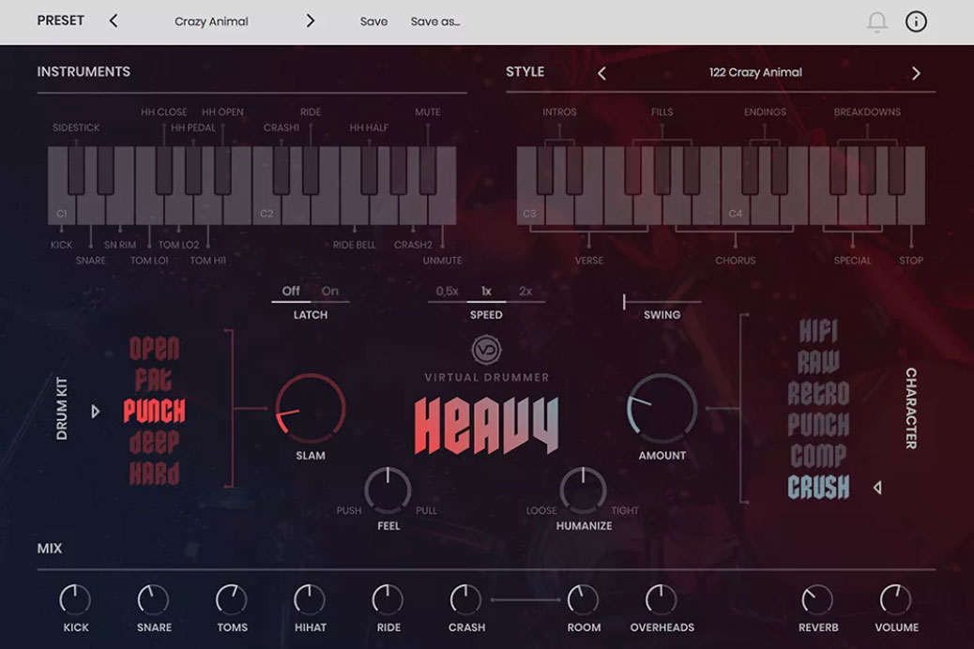
Task: Go to previous preset with left arrow
Action: pyautogui.click(x=114, y=22)
